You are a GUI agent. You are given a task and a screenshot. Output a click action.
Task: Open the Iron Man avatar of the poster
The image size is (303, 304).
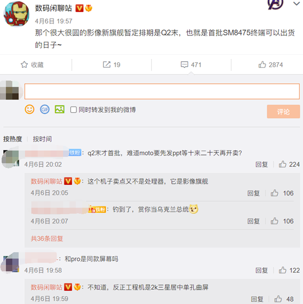click(16, 14)
